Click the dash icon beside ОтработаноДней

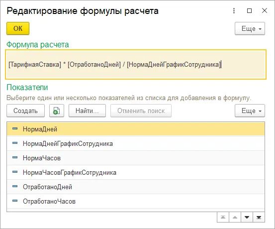15,186
